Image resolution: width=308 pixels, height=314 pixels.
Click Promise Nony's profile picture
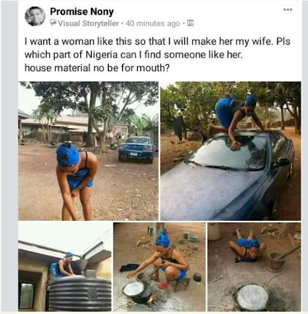pos(35,16)
